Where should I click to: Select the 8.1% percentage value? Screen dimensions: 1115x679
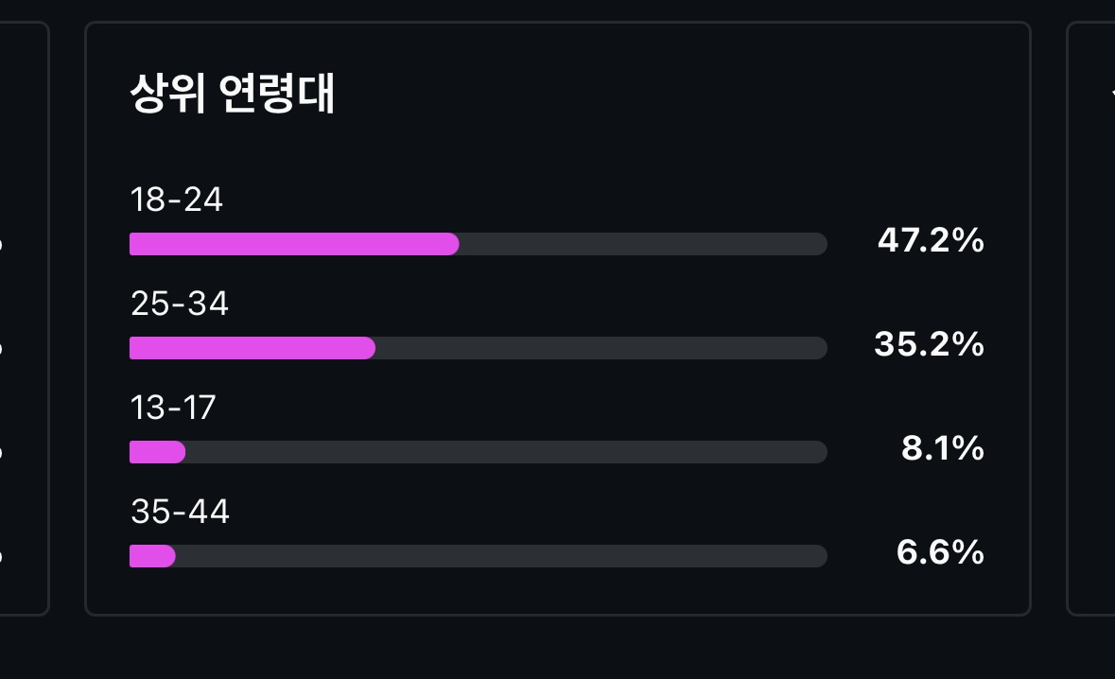pyautogui.click(x=942, y=449)
